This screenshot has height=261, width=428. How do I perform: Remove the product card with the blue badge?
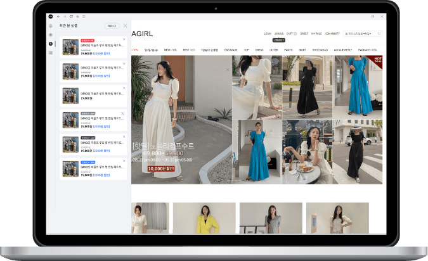124,161
